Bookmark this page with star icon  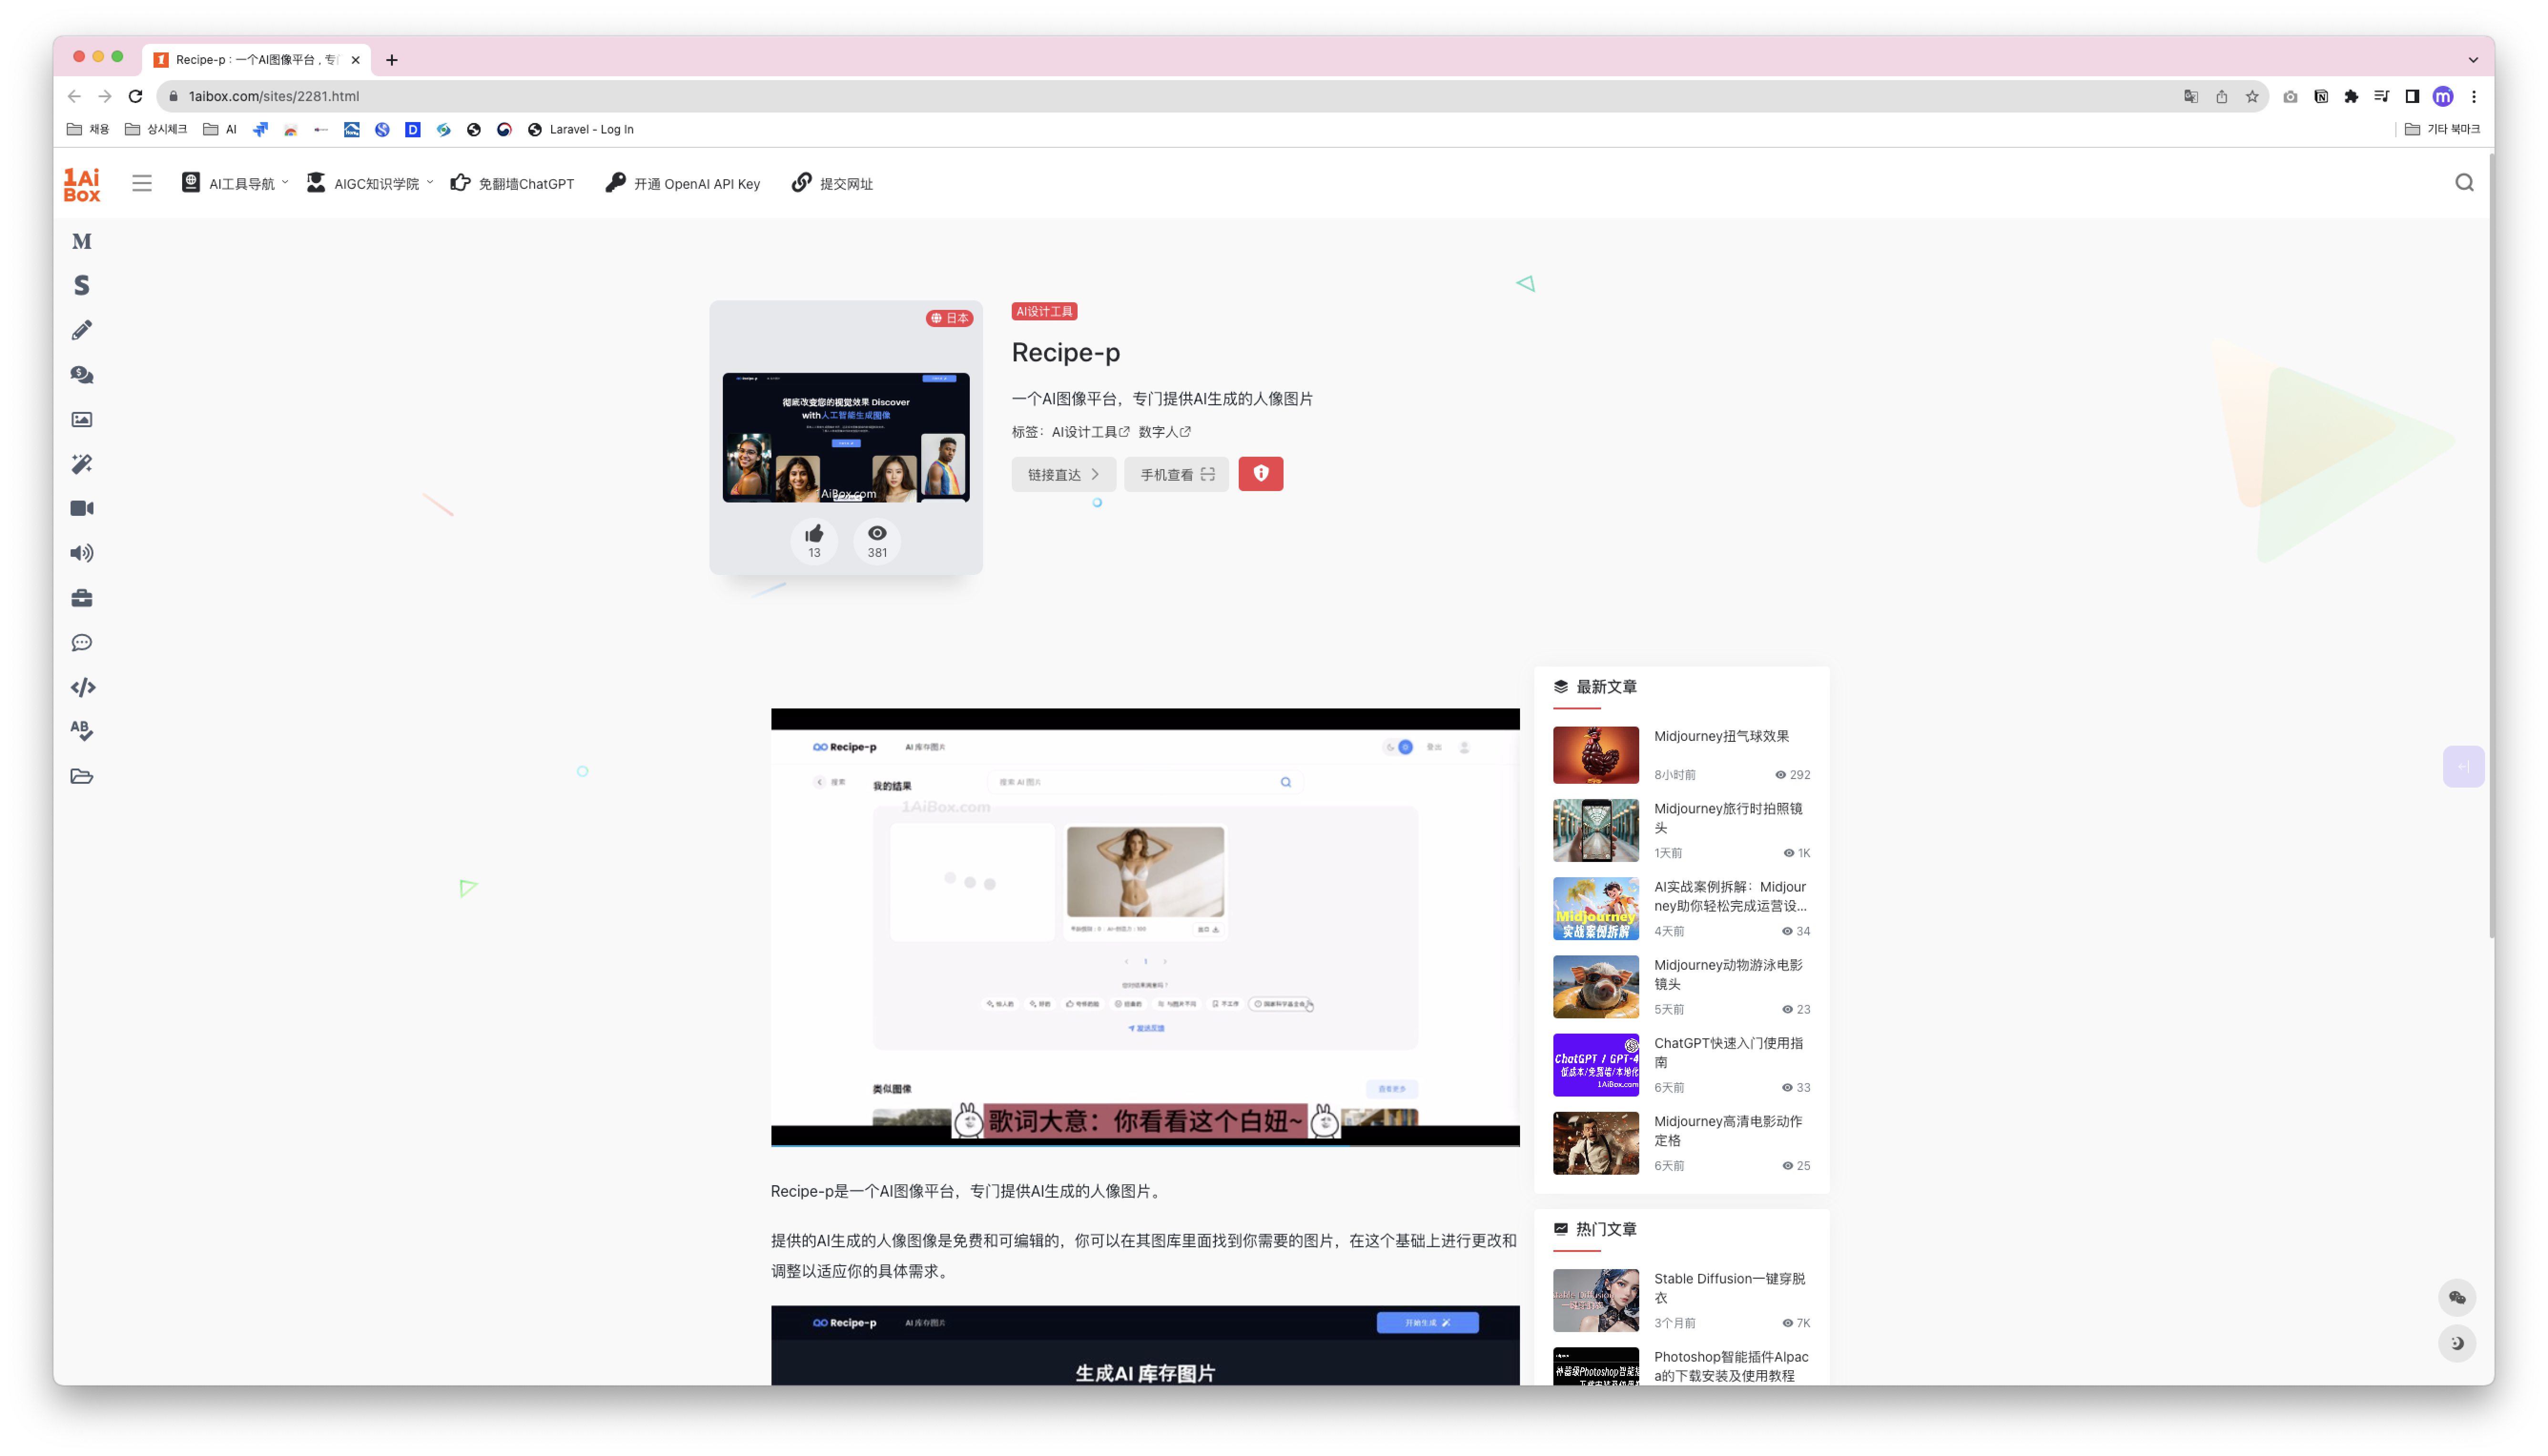pos(2252,97)
